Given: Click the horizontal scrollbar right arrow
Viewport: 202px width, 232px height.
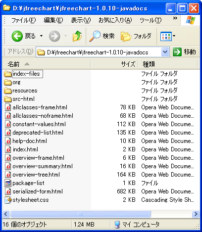Looking at the screenshot, I should (196, 214).
